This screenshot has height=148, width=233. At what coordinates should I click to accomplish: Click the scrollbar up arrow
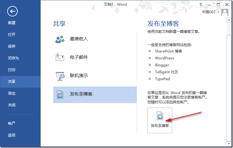click(x=229, y=20)
